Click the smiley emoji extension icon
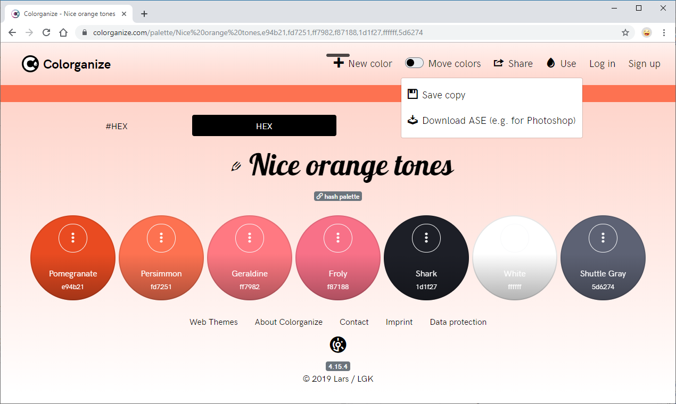Screen dimensions: 676x404 coord(646,32)
